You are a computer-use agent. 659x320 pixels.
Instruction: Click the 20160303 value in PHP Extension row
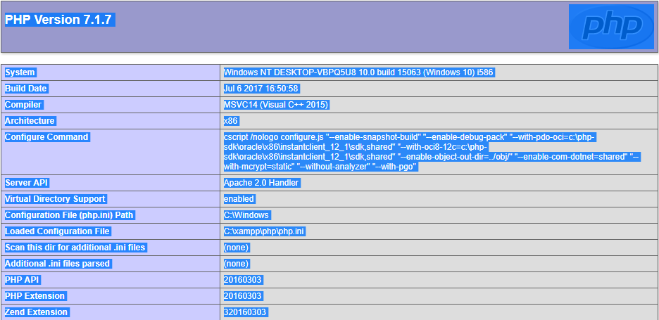point(244,296)
